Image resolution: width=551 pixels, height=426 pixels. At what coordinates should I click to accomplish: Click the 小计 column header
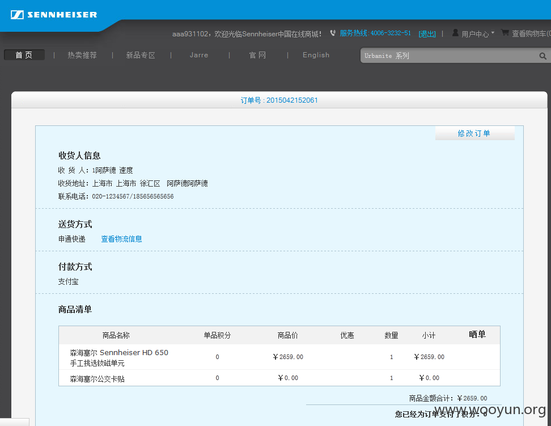click(429, 335)
